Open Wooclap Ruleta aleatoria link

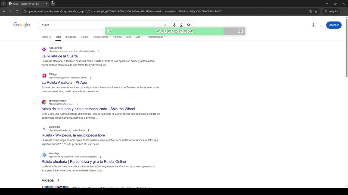point(84,162)
